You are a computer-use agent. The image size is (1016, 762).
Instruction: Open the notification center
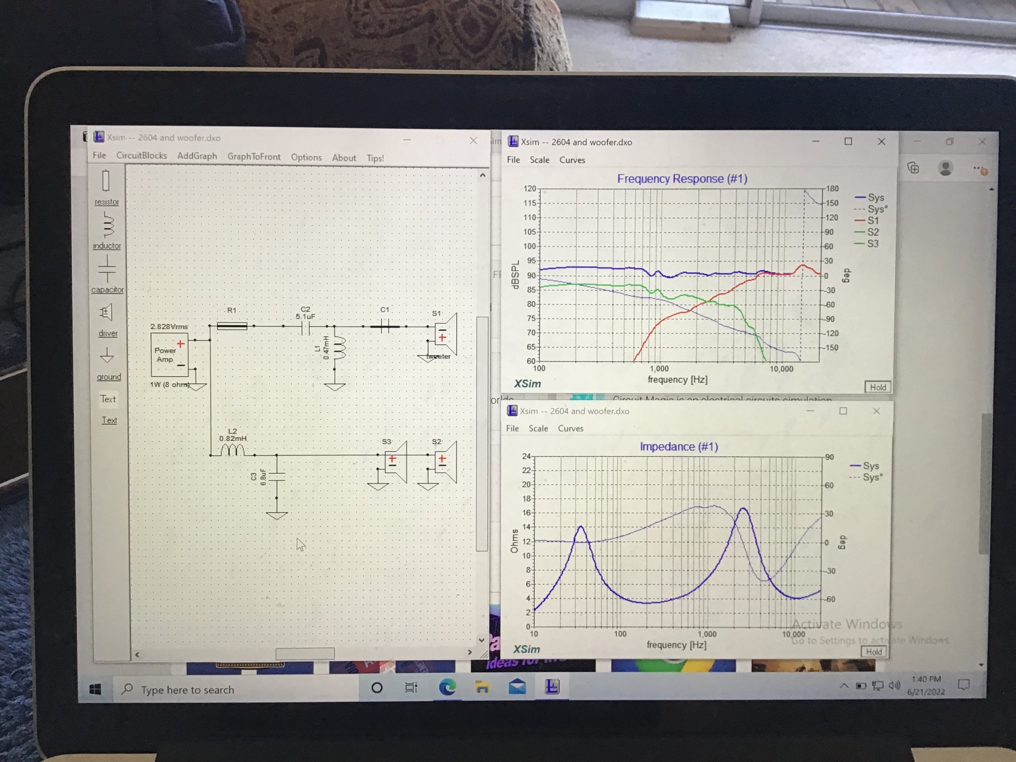coord(963,685)
